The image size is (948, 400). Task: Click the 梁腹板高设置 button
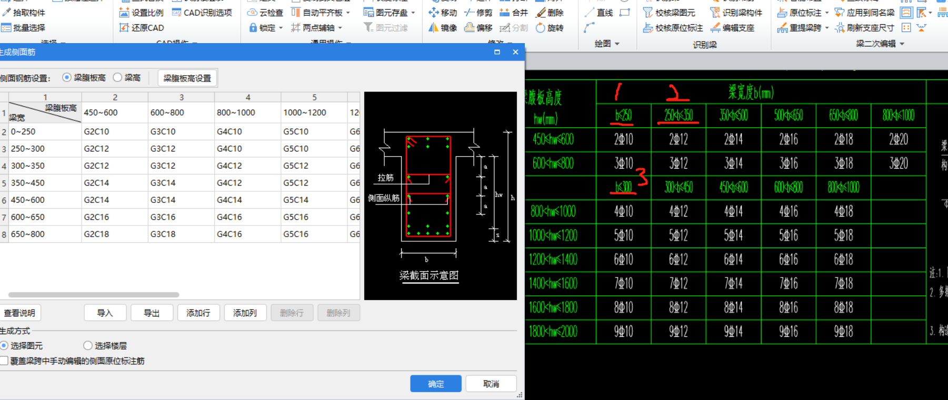pyautogui.click(x=187, y=78)
